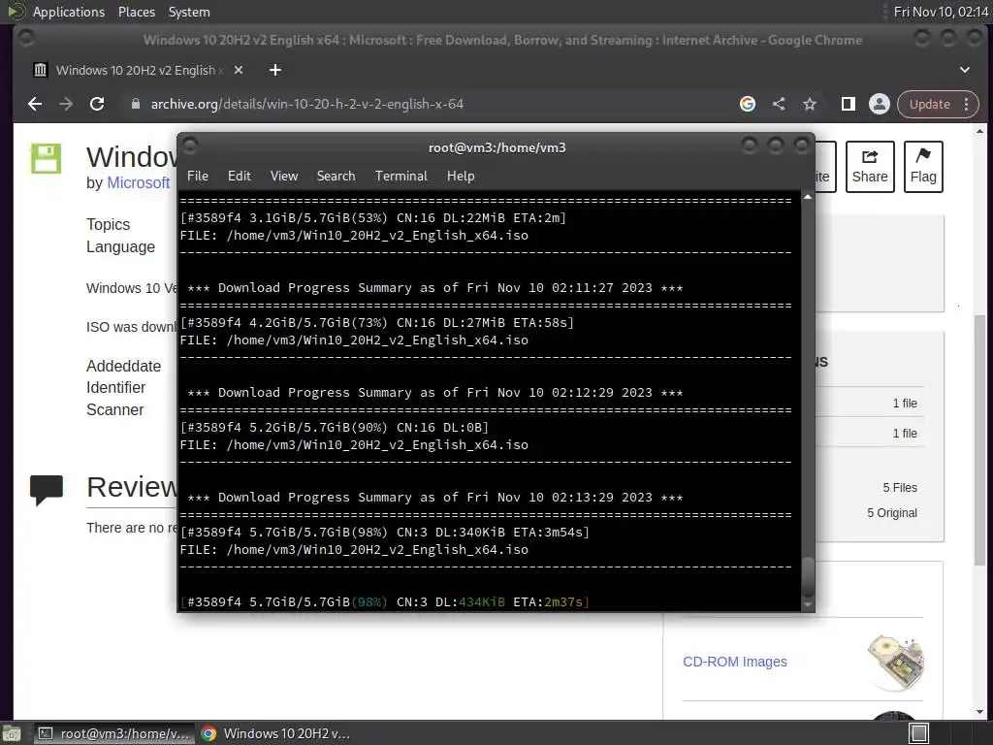Image resolution: width=993 pixels, height=745 pixels.
Task: Open the System menu
Action: click(x=189, y=12)
